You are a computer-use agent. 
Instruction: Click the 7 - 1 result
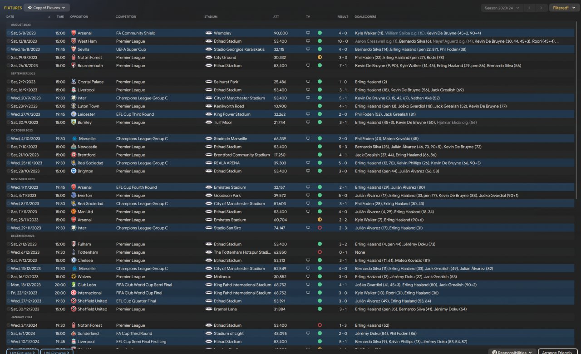click(x=343, y=66)
